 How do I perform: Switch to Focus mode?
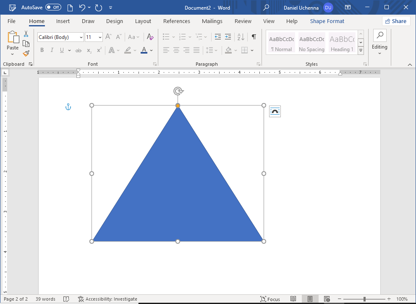[x=270, y=299]
